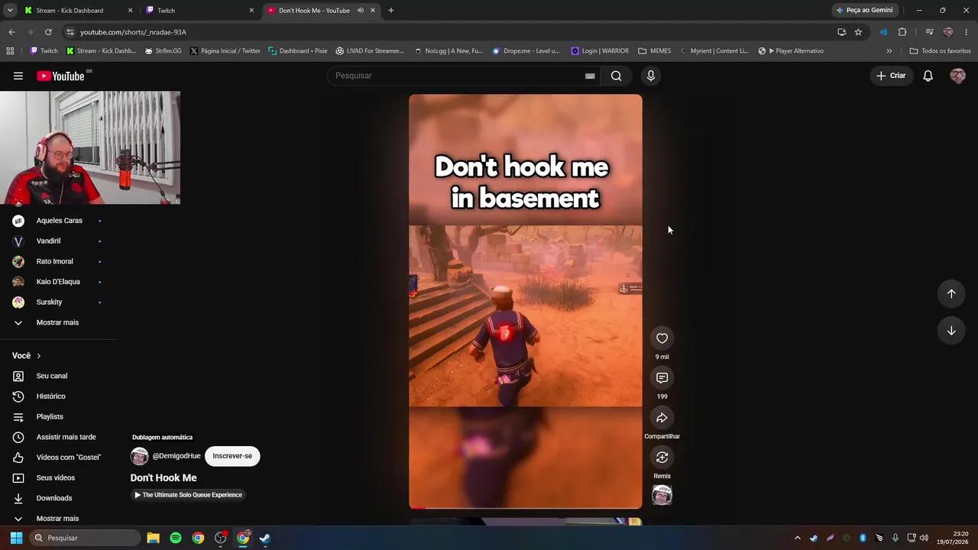Like the short with the heart icon
The image size is (978, 550).
point(662,338)
